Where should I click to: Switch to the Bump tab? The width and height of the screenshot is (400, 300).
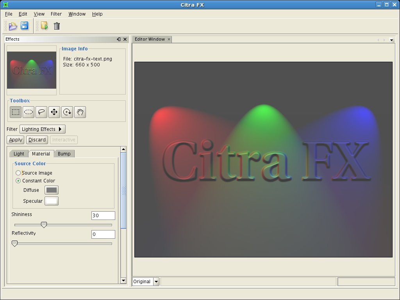click(x=64, y=154)
